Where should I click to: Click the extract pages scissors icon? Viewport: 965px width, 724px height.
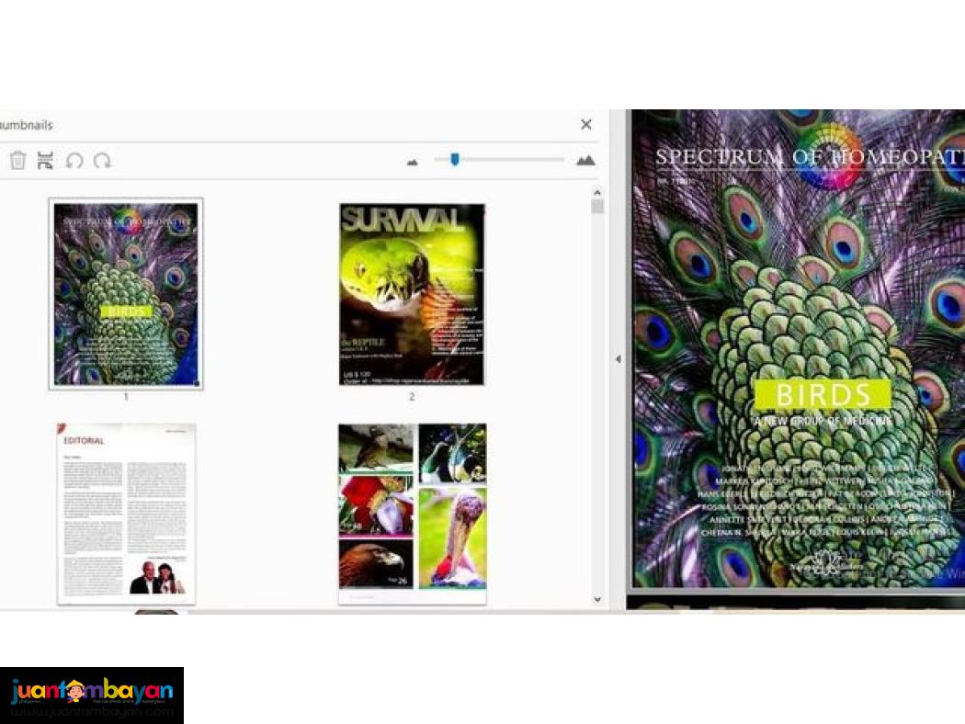pyautogui.click(x=45, y=161)
